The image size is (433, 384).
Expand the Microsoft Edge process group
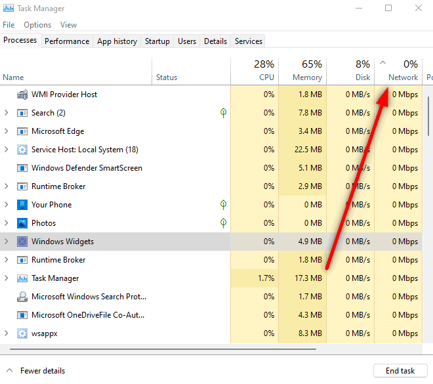[7, 131]
